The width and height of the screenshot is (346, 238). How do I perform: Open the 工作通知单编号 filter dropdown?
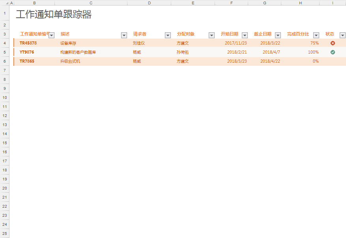pyautogui.click(x=51, y=35)
